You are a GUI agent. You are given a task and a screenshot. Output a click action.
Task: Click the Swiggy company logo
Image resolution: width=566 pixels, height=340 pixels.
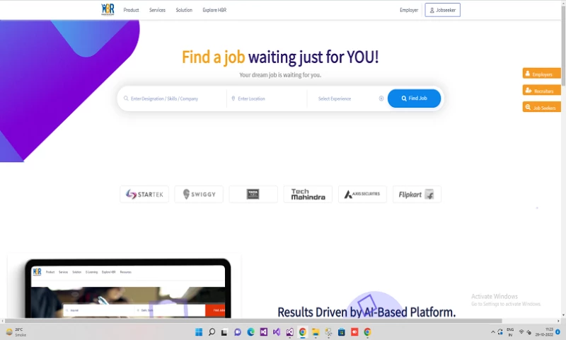pos(199,194)
